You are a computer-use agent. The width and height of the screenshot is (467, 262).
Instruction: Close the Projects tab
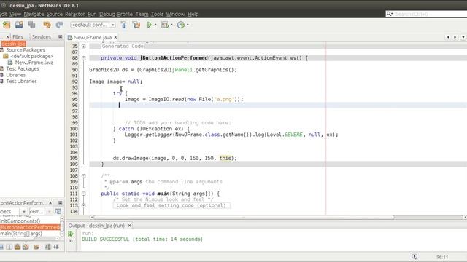tap(7, 37)
